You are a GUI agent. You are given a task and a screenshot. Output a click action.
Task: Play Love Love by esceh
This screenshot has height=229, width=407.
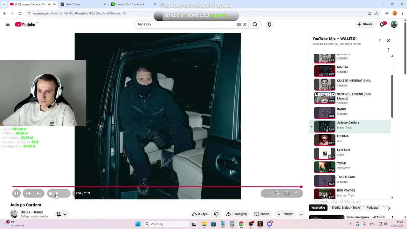tap(350, 154)
